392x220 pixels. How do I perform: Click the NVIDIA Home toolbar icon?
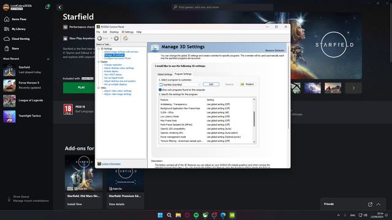(125, 38)
